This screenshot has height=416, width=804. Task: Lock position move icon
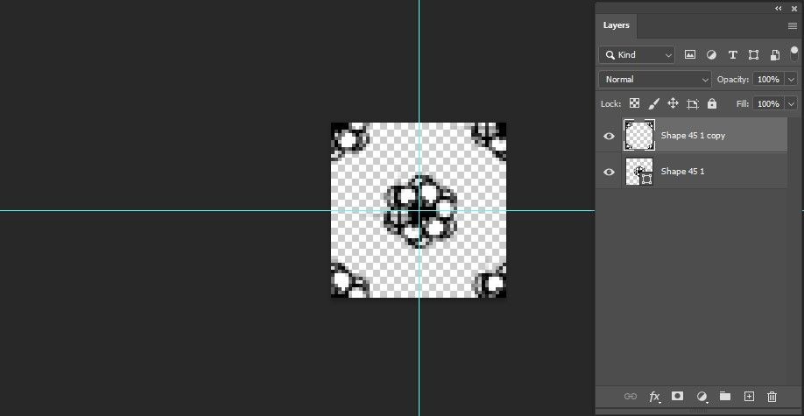[673, 103]
